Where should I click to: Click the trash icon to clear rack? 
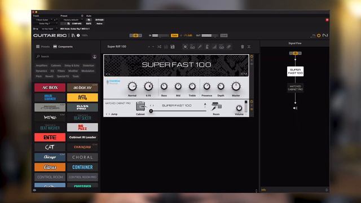pos(243,47)
